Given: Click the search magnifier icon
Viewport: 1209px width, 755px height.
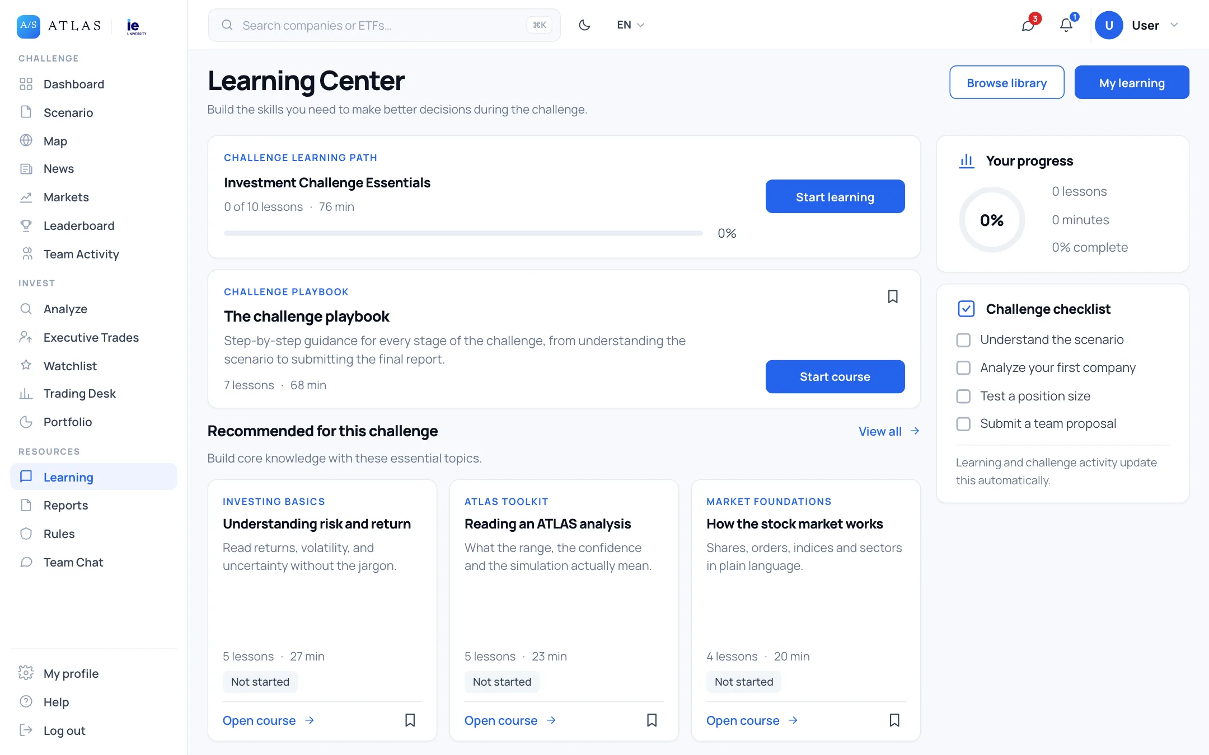Looking at the screenshot, I should (227, 25).
